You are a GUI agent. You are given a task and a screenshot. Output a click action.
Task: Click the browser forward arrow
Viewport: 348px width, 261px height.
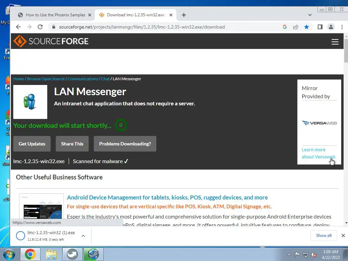29,27
